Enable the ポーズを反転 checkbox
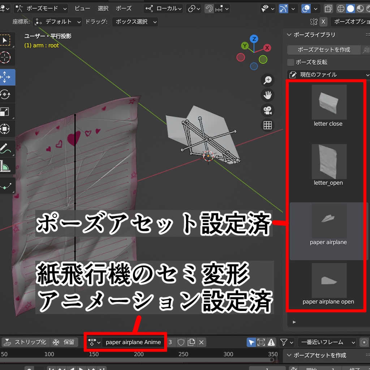The image size is (370, 370). pyautogui.click(x=290, y=62)
